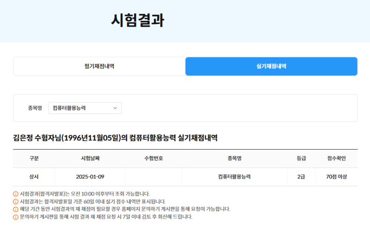Screen dimensions: 370x228
Task: Click the 70점 이상 score cell
Action: 337,177
